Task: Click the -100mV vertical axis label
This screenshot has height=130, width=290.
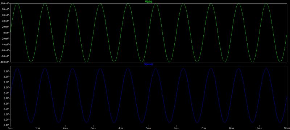Action: pos(5,62)
